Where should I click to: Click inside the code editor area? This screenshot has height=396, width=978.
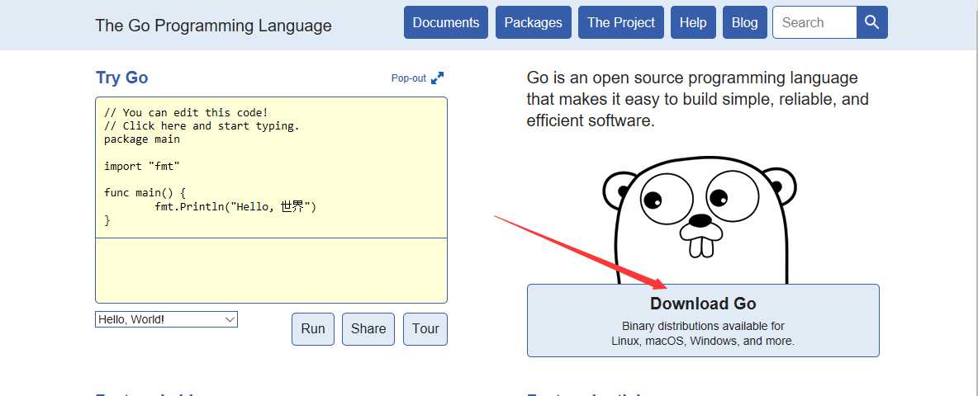click(x=271, y=167)
